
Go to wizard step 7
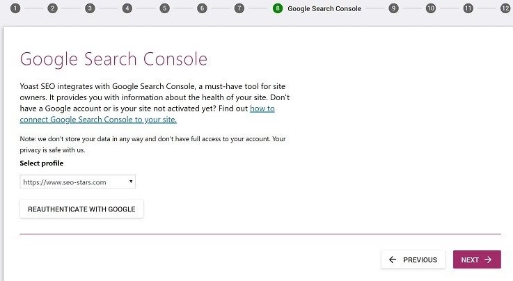coord(239,8)
